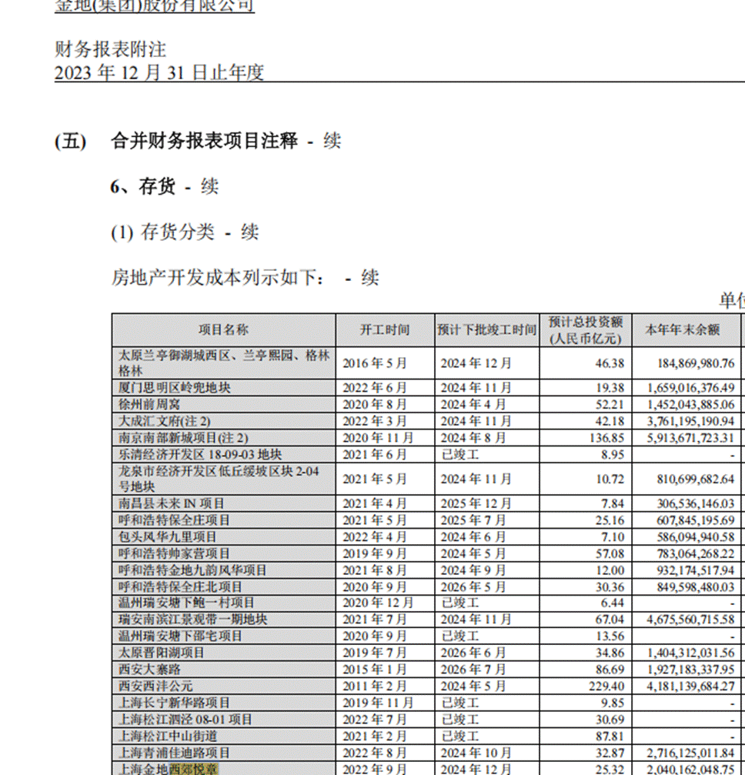
Task: Click the 项目名称 column header
Action: [x=223, y=330]
